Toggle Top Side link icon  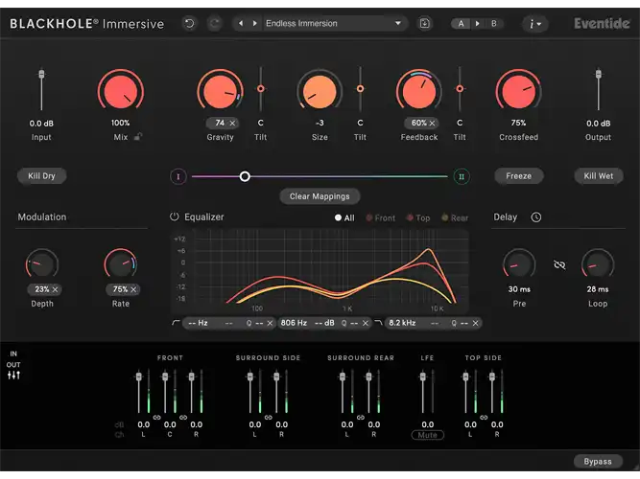484,418
